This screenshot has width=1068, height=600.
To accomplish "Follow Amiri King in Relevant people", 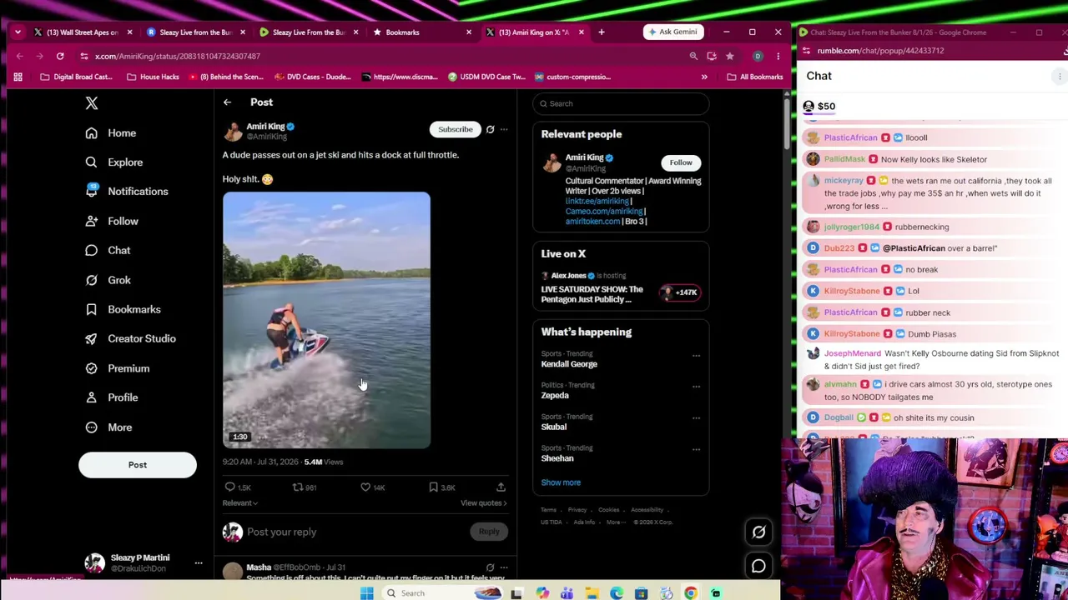I will coord(681,162).
